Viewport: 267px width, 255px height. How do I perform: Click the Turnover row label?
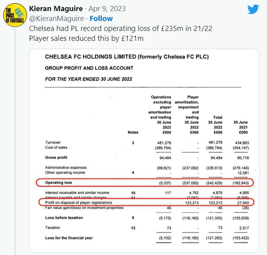tap(54, 142)
